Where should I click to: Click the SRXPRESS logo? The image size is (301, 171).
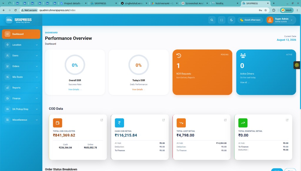[x=19, y=20]
